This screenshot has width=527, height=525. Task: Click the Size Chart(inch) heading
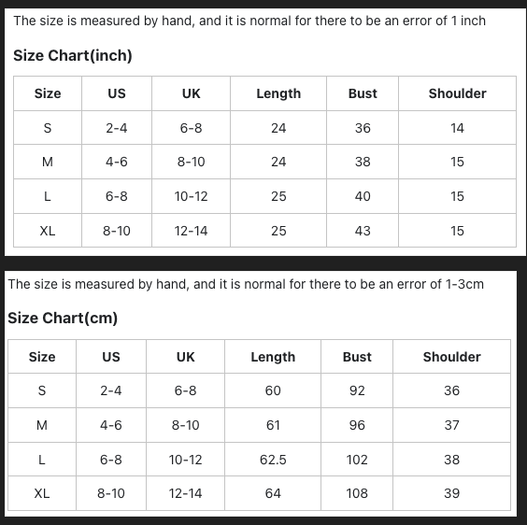(x=73, y=55)
